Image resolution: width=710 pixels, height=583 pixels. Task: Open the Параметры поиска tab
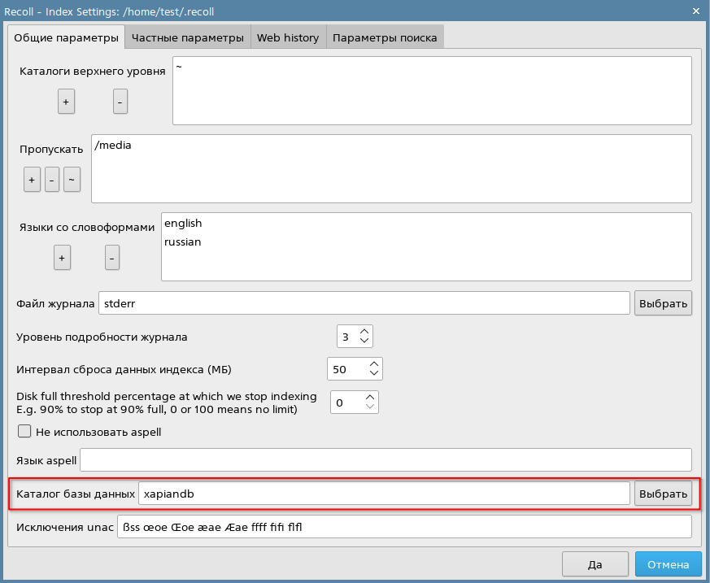[x=385, y=37]
